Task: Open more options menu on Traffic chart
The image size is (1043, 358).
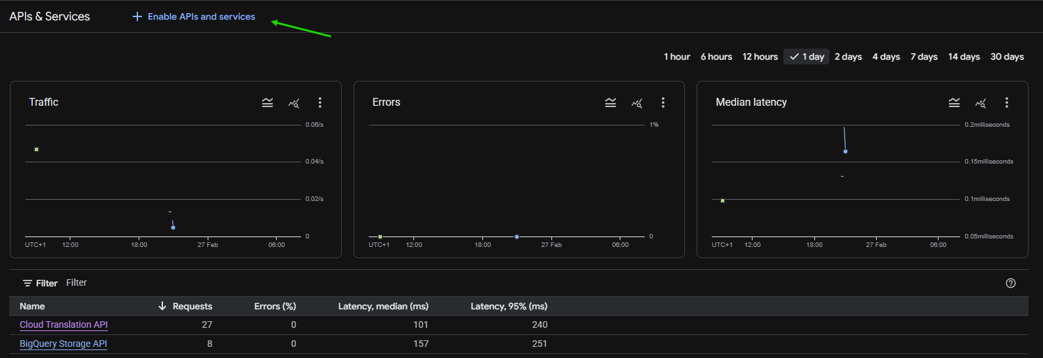Action: 320,102
